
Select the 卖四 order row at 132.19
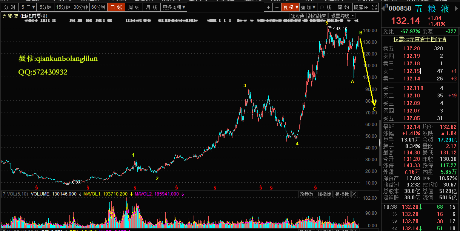point(420,56)
